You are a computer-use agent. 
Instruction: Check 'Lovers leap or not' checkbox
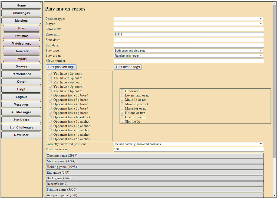[122, 95]
